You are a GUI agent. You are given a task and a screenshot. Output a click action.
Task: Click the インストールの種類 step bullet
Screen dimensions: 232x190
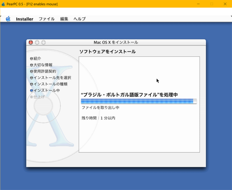pyautogui.click(x=32, y=84)
